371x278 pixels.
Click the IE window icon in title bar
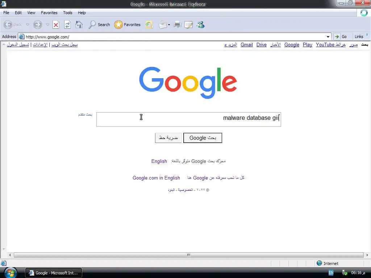coord(4,4)
